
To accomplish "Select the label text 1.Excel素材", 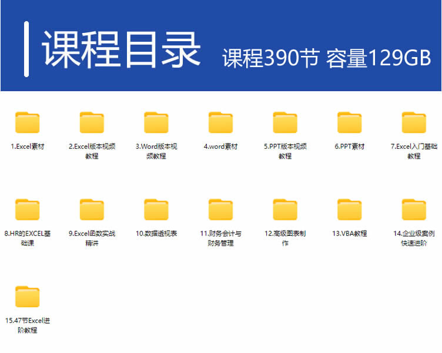I will [28, 146].
